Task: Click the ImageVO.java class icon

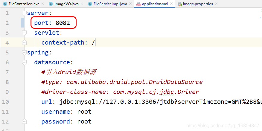Action: [x=51, y=4]
